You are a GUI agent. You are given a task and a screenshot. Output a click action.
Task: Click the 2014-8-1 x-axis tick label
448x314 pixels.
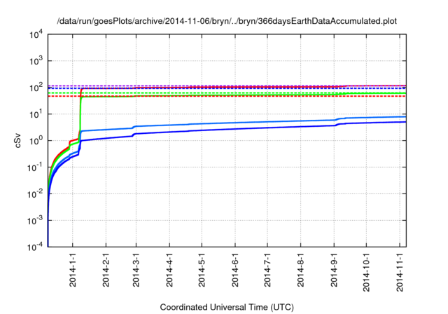(x=301, y=270)
